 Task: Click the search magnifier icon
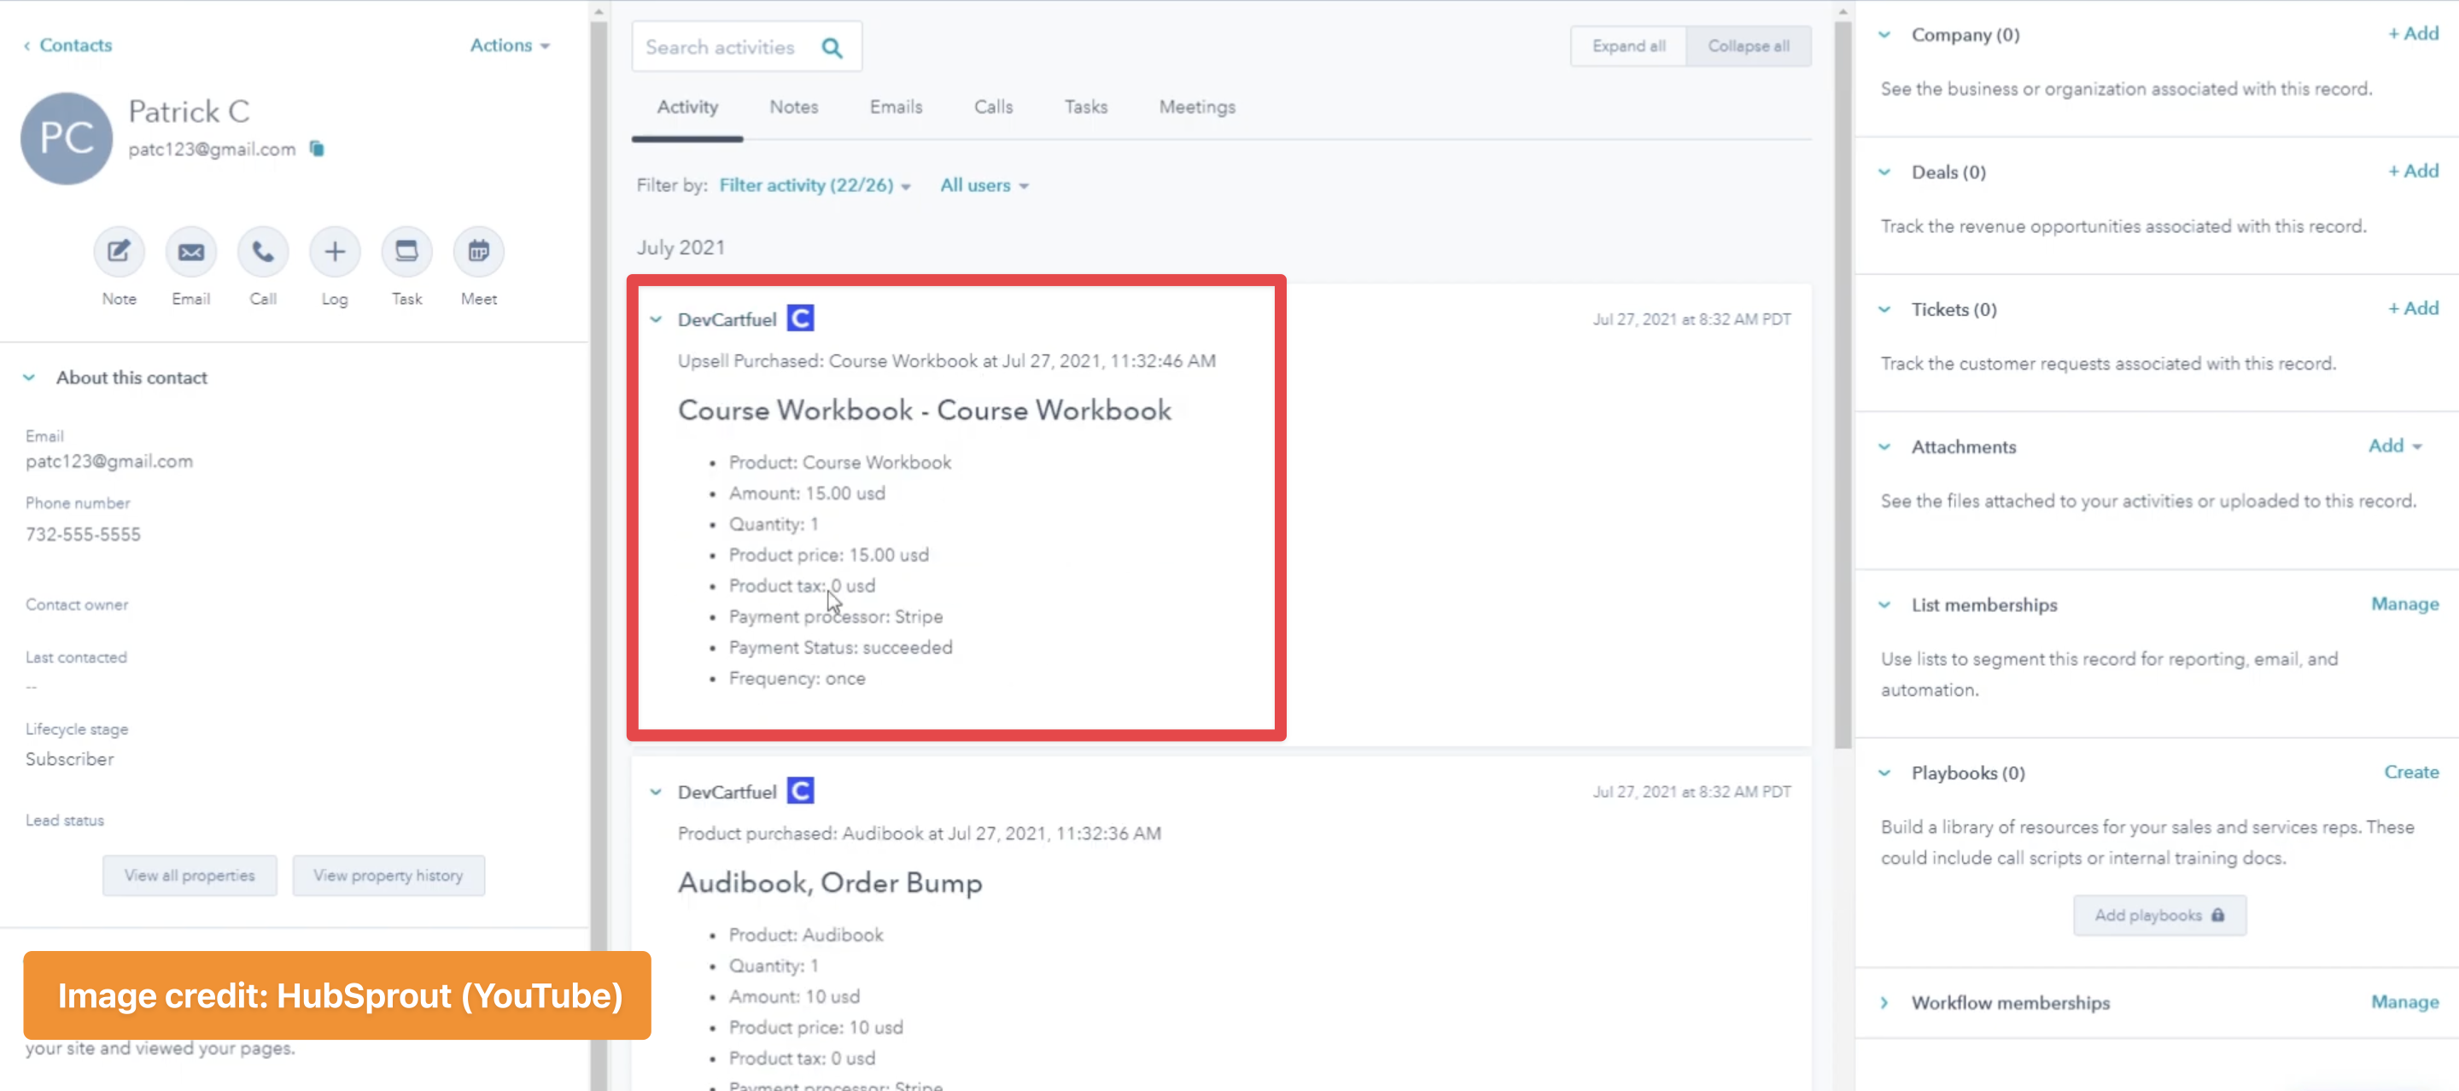832,48
